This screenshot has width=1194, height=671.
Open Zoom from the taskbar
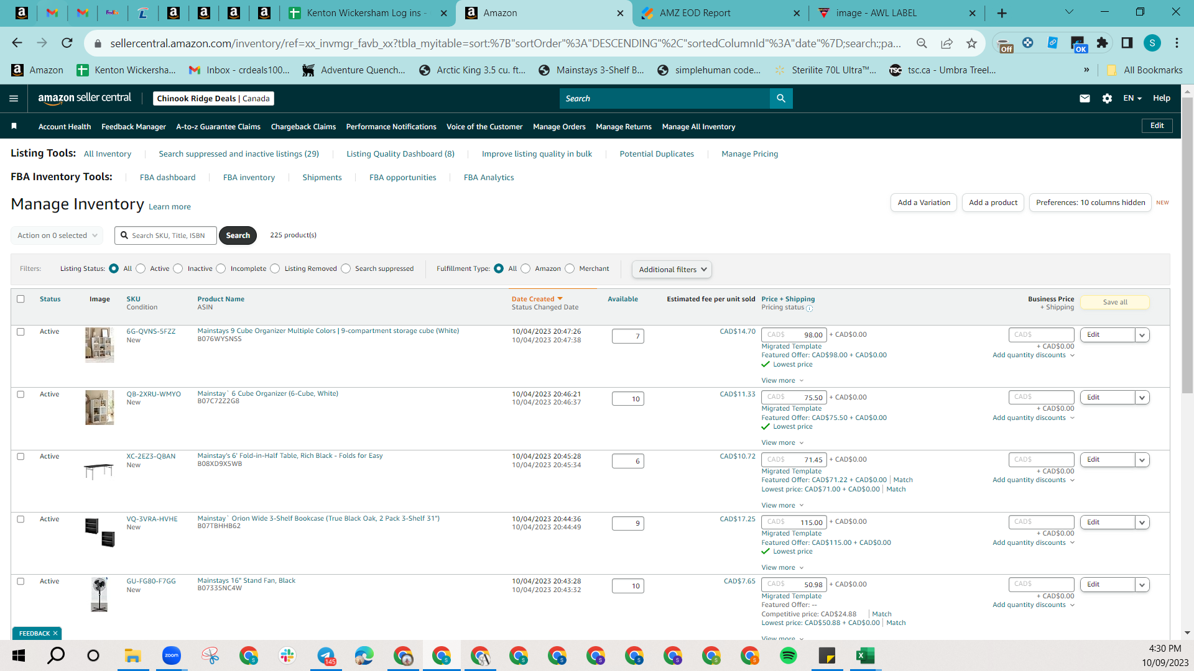(171, 655)
